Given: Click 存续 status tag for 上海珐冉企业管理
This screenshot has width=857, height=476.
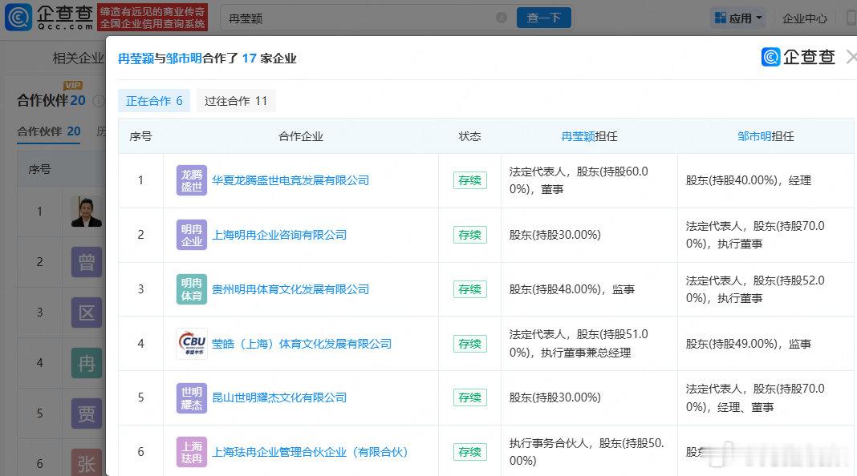Looking at the screenshot, I should click(x=470, y=453).
